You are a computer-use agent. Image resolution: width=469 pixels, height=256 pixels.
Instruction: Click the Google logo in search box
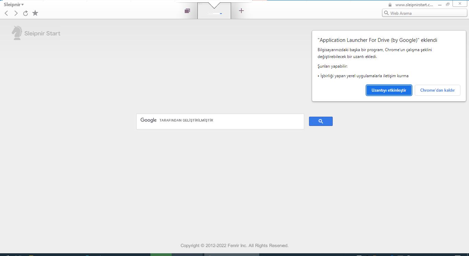[x=148, y=120]
